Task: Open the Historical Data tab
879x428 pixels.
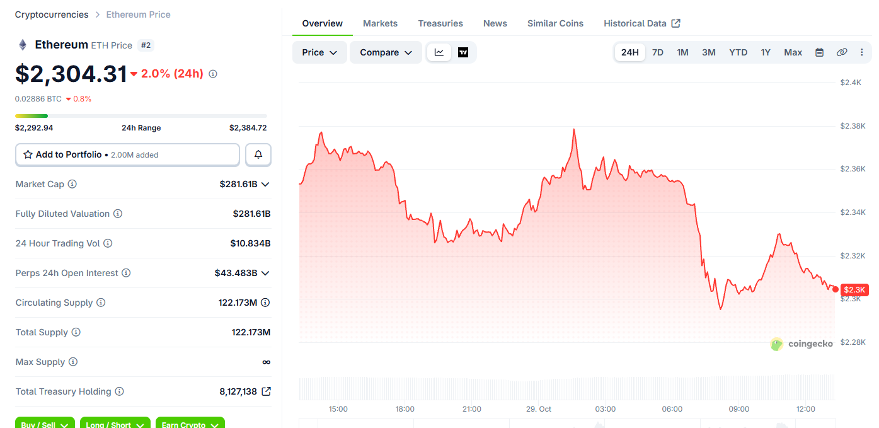Action: 641,23
